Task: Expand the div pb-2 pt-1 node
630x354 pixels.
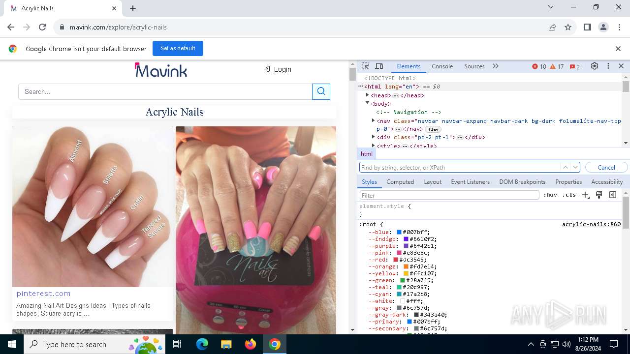Action: 373,137
